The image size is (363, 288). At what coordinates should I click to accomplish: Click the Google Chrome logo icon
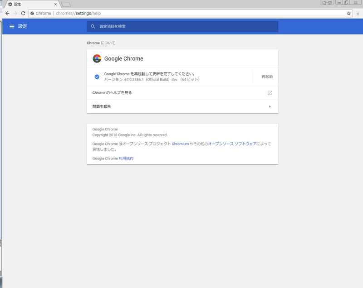tap(97, 59)
